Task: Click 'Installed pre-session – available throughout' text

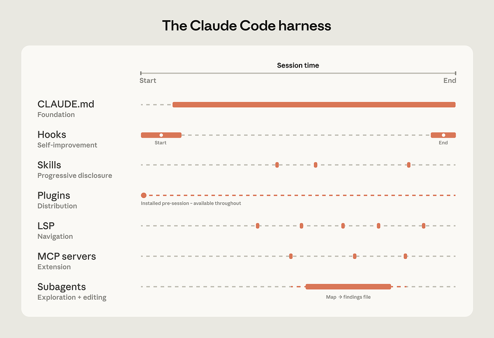Action: point(191,203)
